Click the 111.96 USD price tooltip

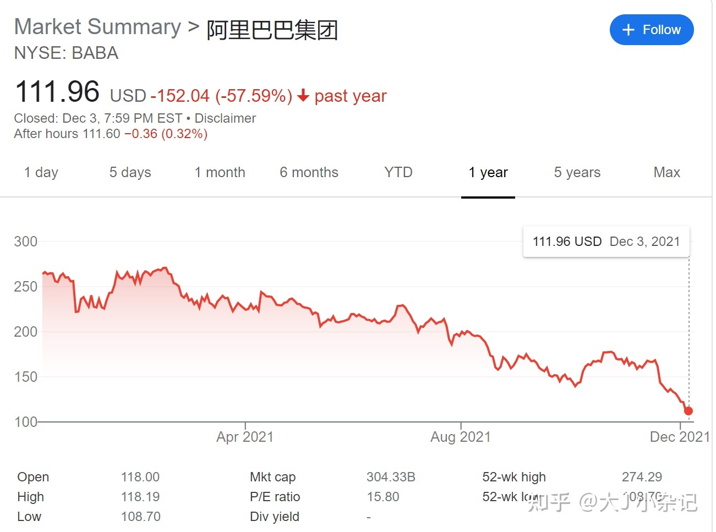(x=606, y=242)
